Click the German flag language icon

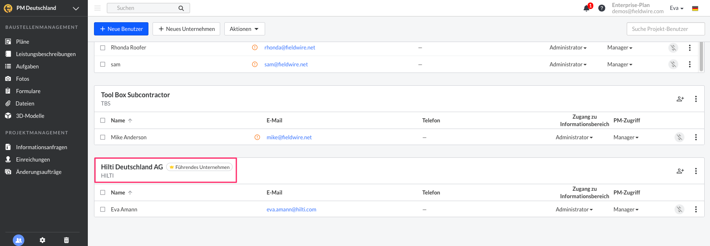(x=695, y=8)
